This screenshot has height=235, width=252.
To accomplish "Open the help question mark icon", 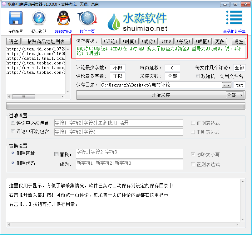I will (39, 18).
